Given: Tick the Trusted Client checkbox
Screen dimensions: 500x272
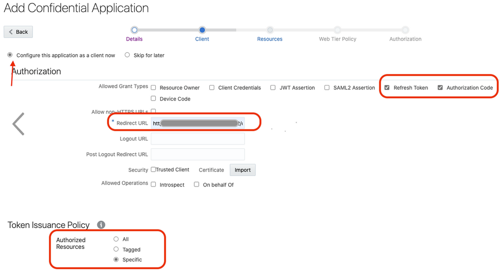Looking at the screenshot, I should coord(153,170).
